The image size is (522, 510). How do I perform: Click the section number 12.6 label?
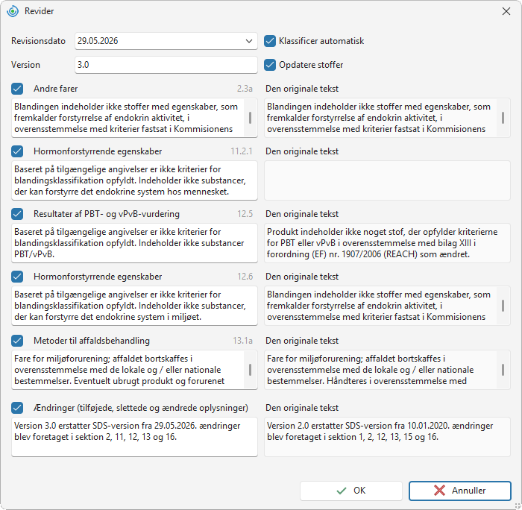[245, 277]
